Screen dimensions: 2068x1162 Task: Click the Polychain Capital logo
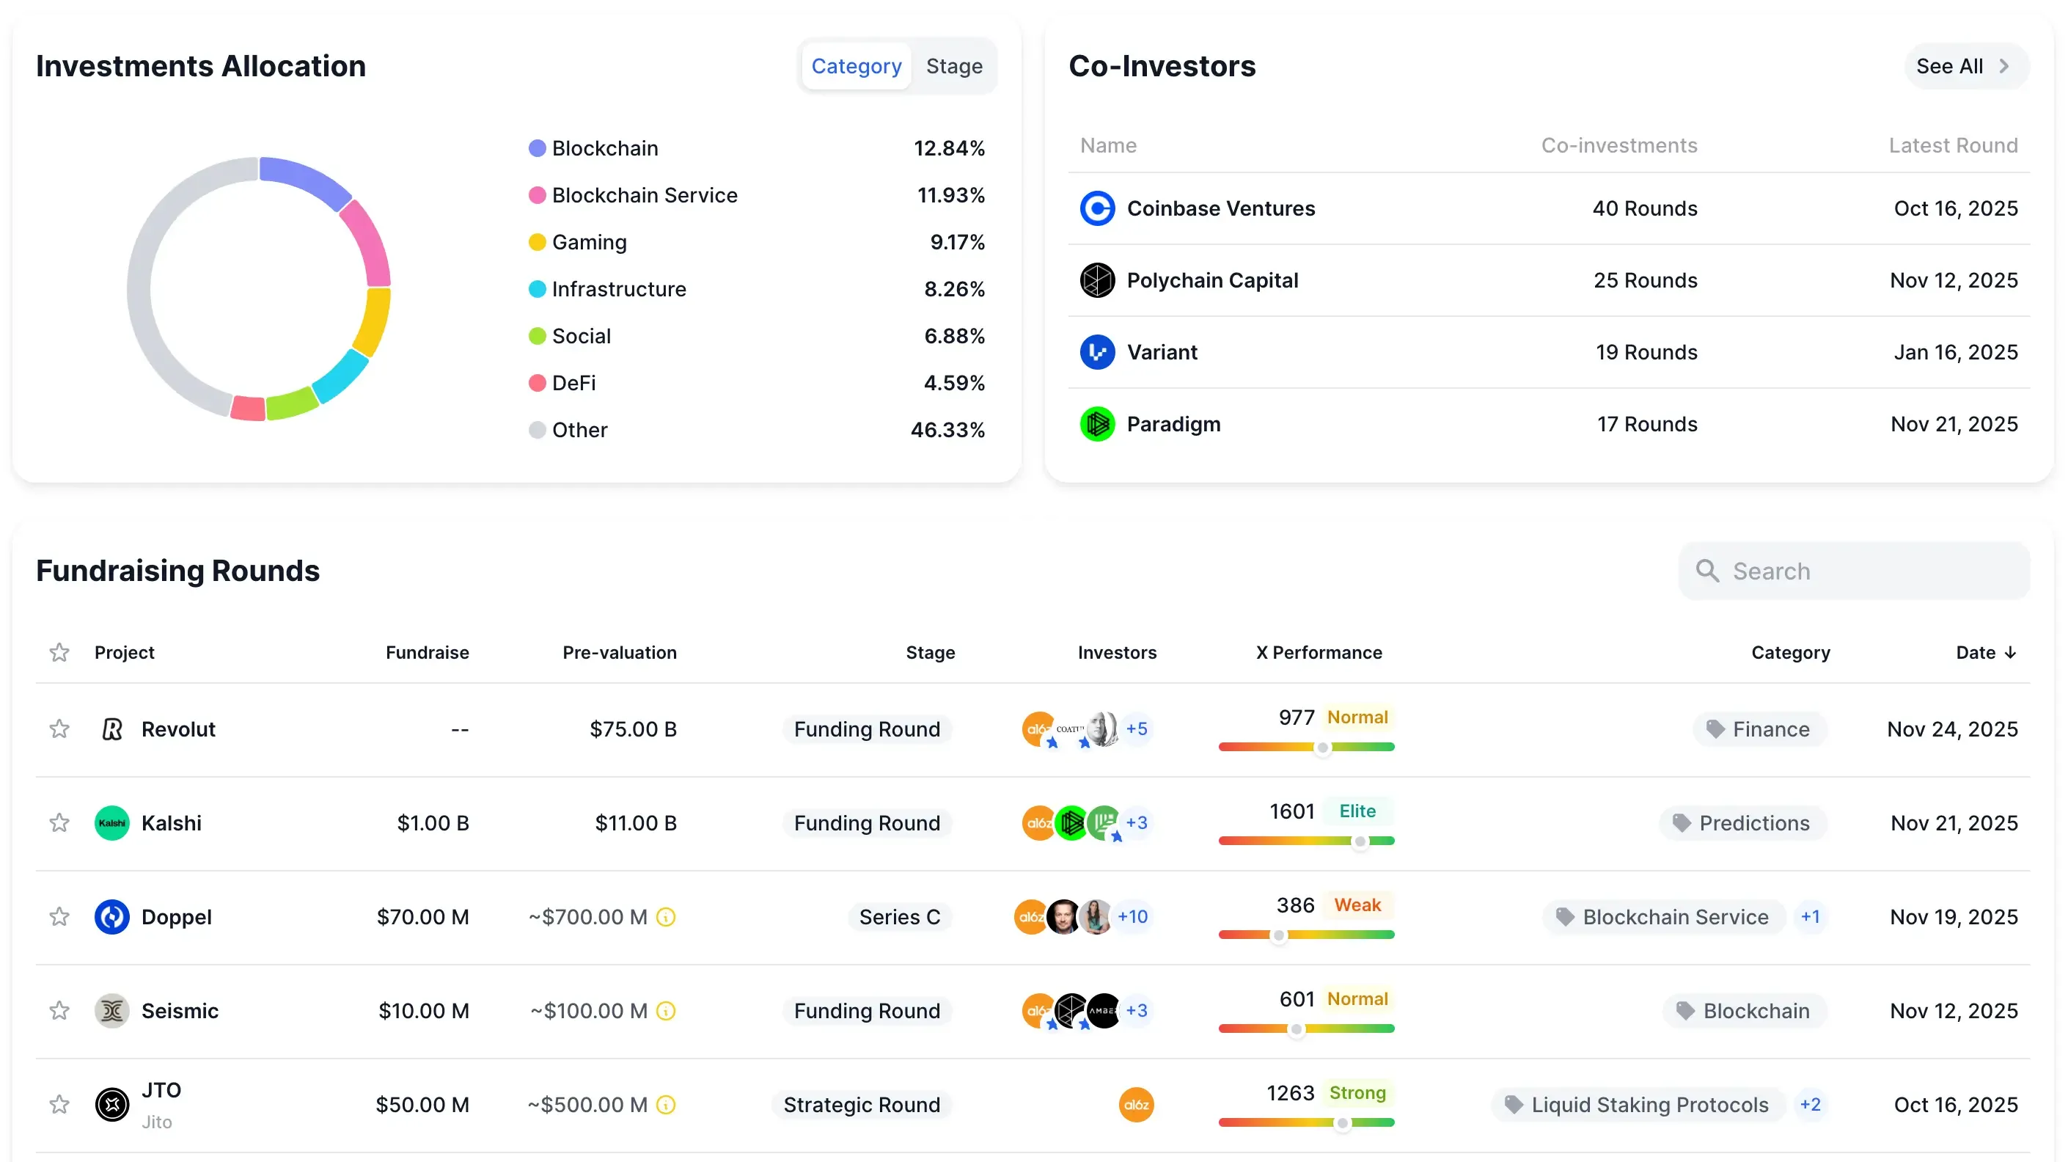[1097, 279]
